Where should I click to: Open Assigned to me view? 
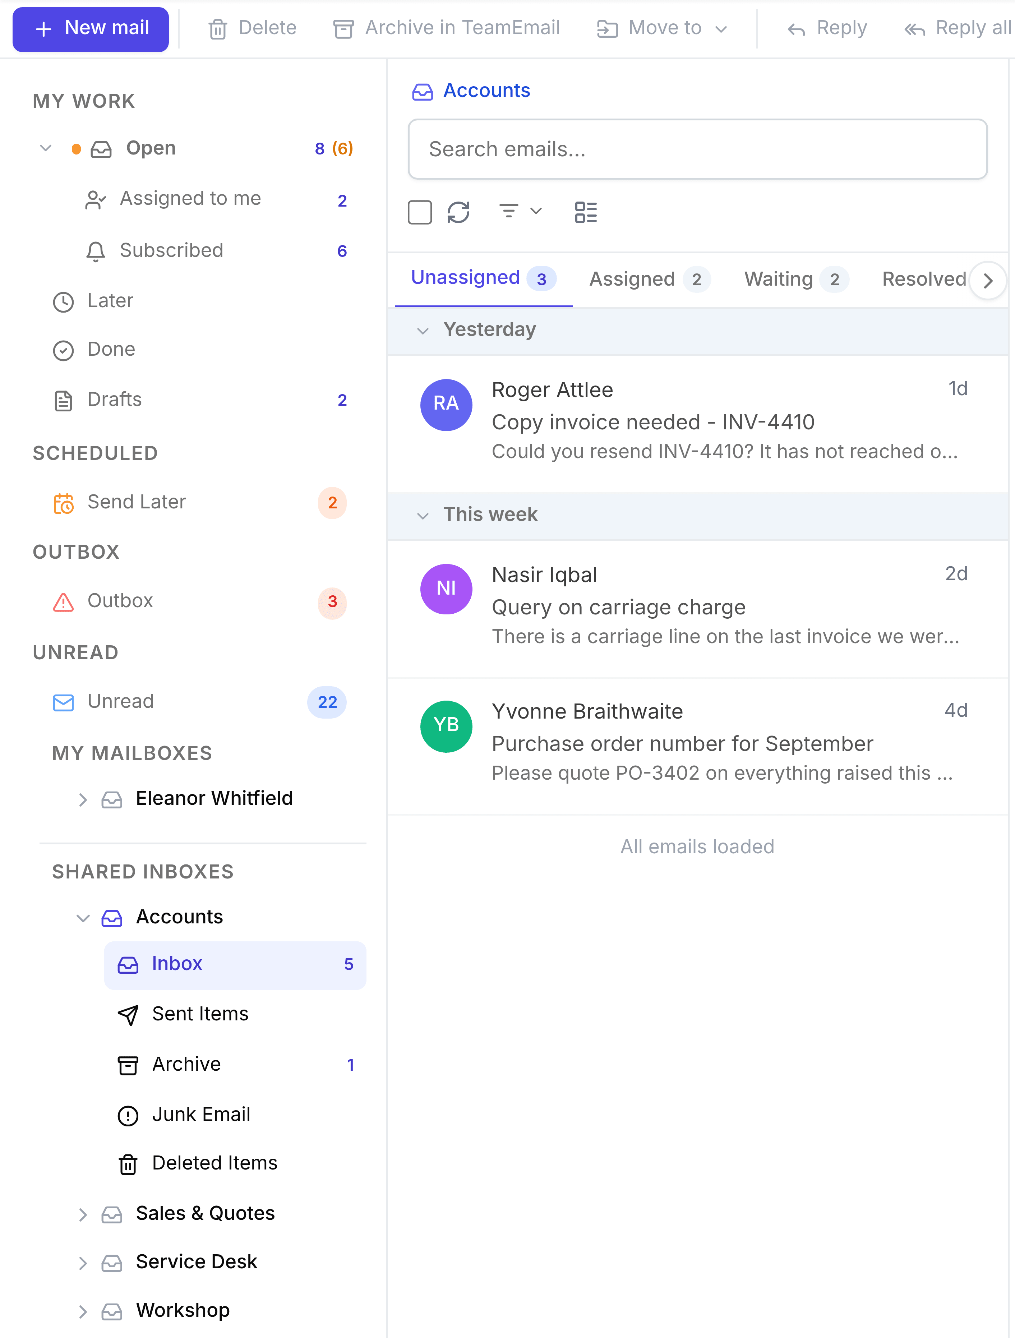pyautogui.click(x=215, y=199)
